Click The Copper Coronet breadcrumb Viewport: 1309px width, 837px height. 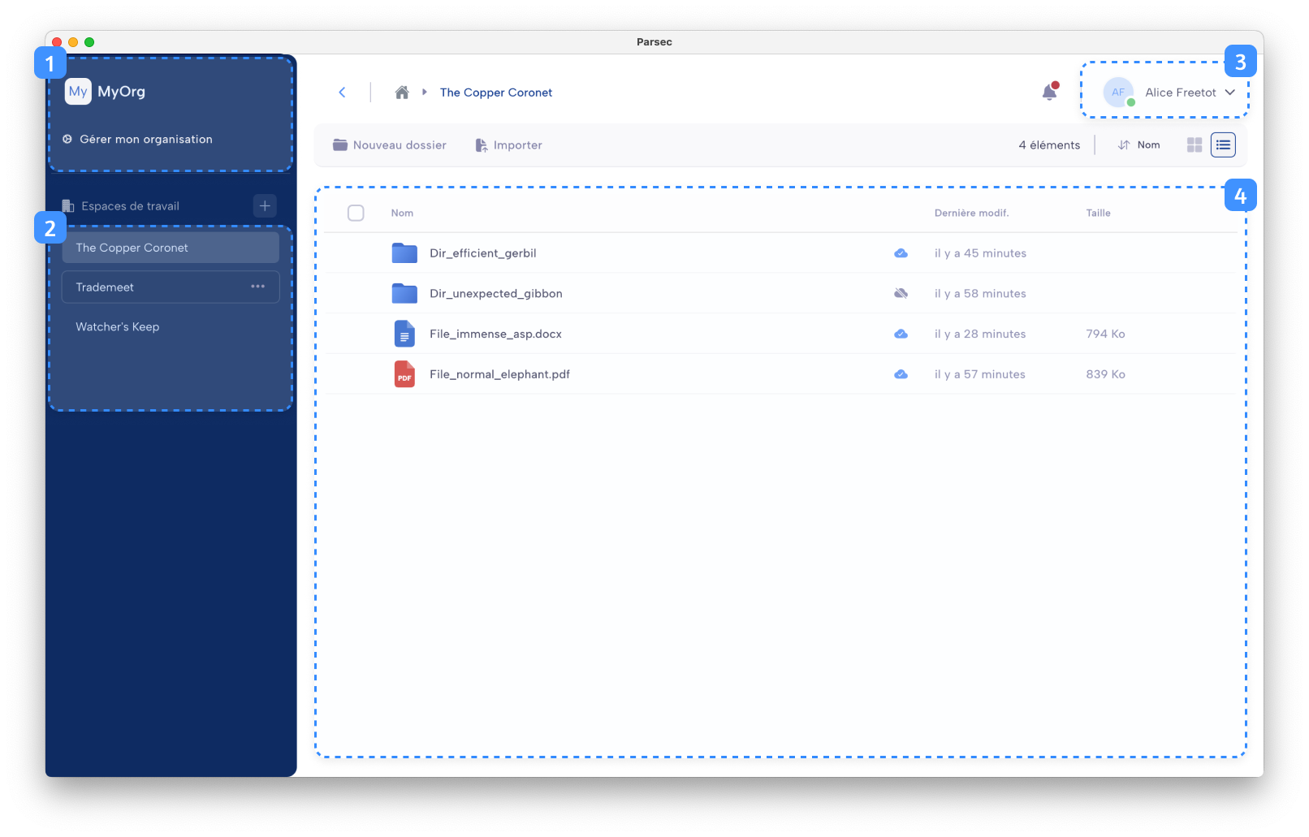[496, 93]
